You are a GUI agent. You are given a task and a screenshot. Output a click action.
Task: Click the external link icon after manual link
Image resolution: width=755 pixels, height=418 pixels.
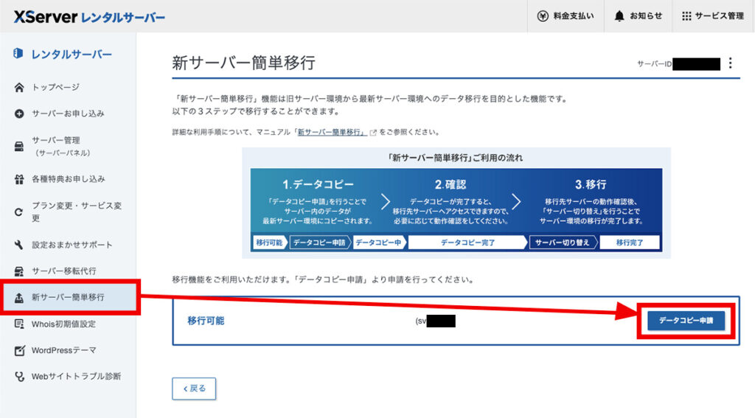click(372, 133)
